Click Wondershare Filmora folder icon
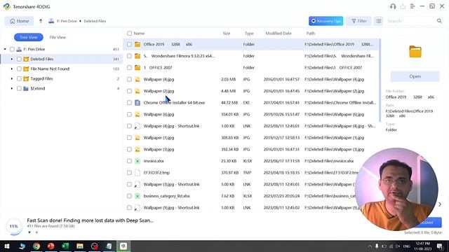This screenshot has width=449, height=252. point(138,56)
